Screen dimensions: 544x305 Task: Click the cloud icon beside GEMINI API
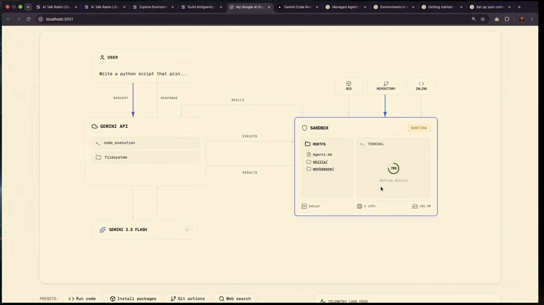point(94,126)
